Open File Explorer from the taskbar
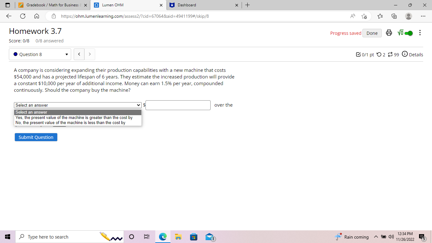 (x=178, y=237)
